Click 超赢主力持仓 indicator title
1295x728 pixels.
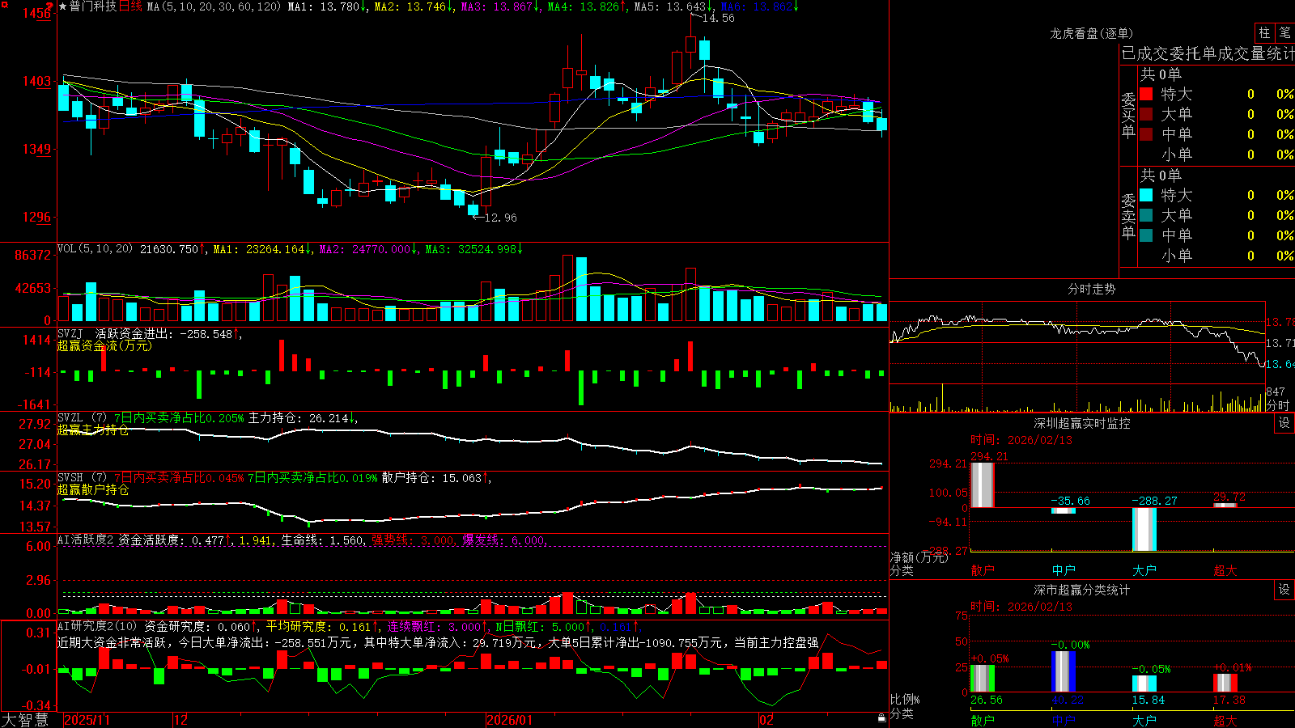[x=93, y=430]
